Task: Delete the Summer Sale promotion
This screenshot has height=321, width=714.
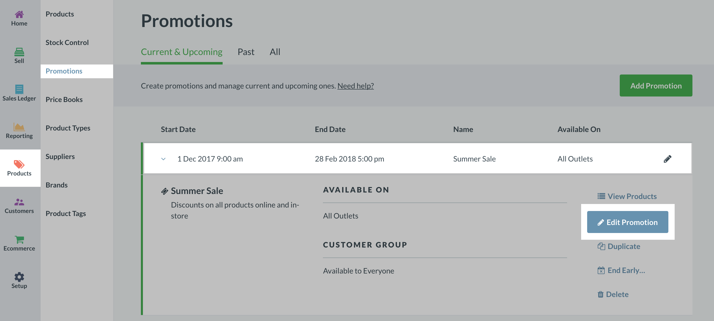Action: pos(613,294)
